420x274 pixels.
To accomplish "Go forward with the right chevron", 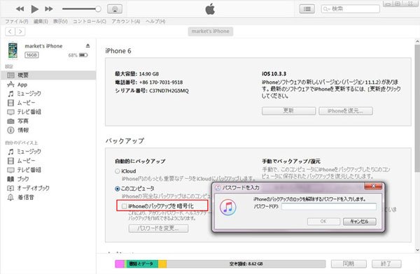I will click(20, 31).
